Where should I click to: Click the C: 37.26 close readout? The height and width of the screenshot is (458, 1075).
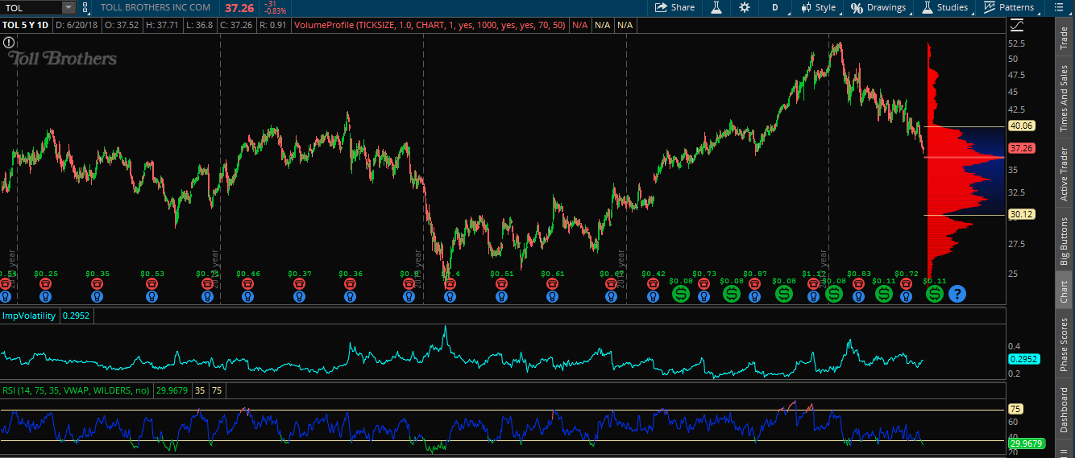tap(236, 25)
